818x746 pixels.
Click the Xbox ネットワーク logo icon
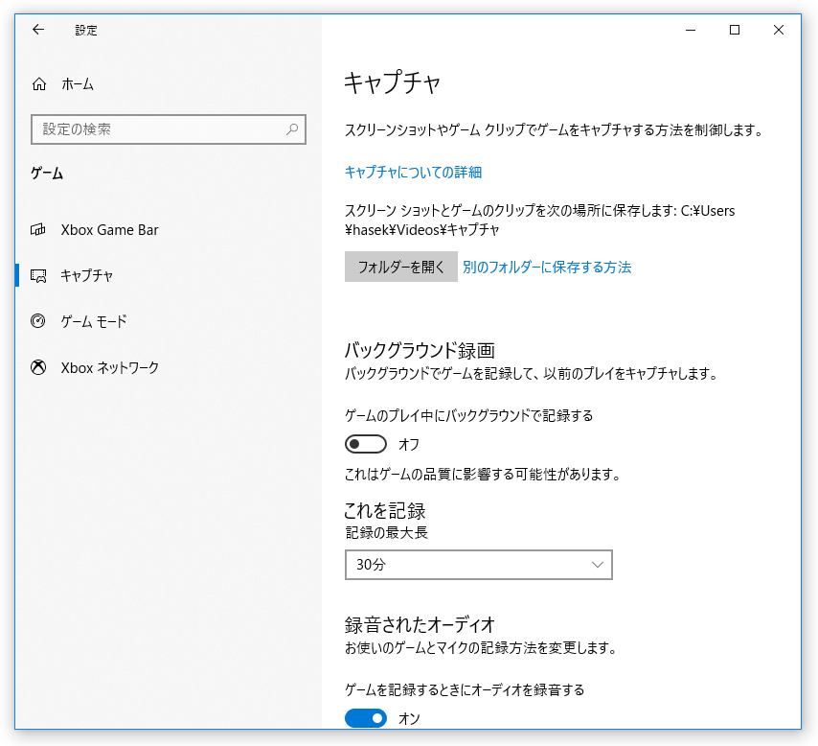[x=38, y=368]
